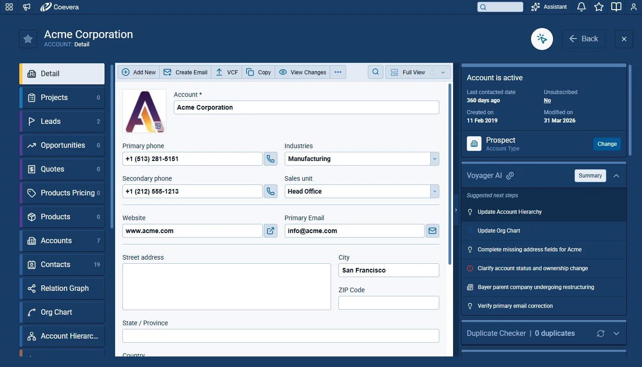Send email to the primary email address
The image size is (642, 367).
tap(432, 231)
